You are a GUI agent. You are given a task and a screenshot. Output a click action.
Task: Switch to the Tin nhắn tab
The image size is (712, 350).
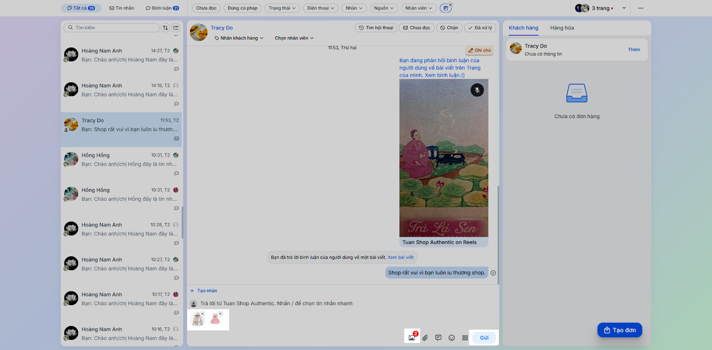[x=122, y=8]
